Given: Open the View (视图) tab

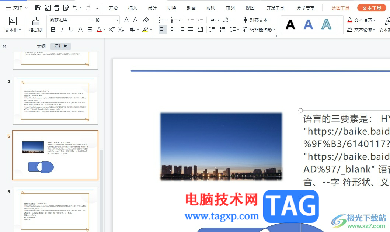Looking at the screenshot, I should (250, 8).
